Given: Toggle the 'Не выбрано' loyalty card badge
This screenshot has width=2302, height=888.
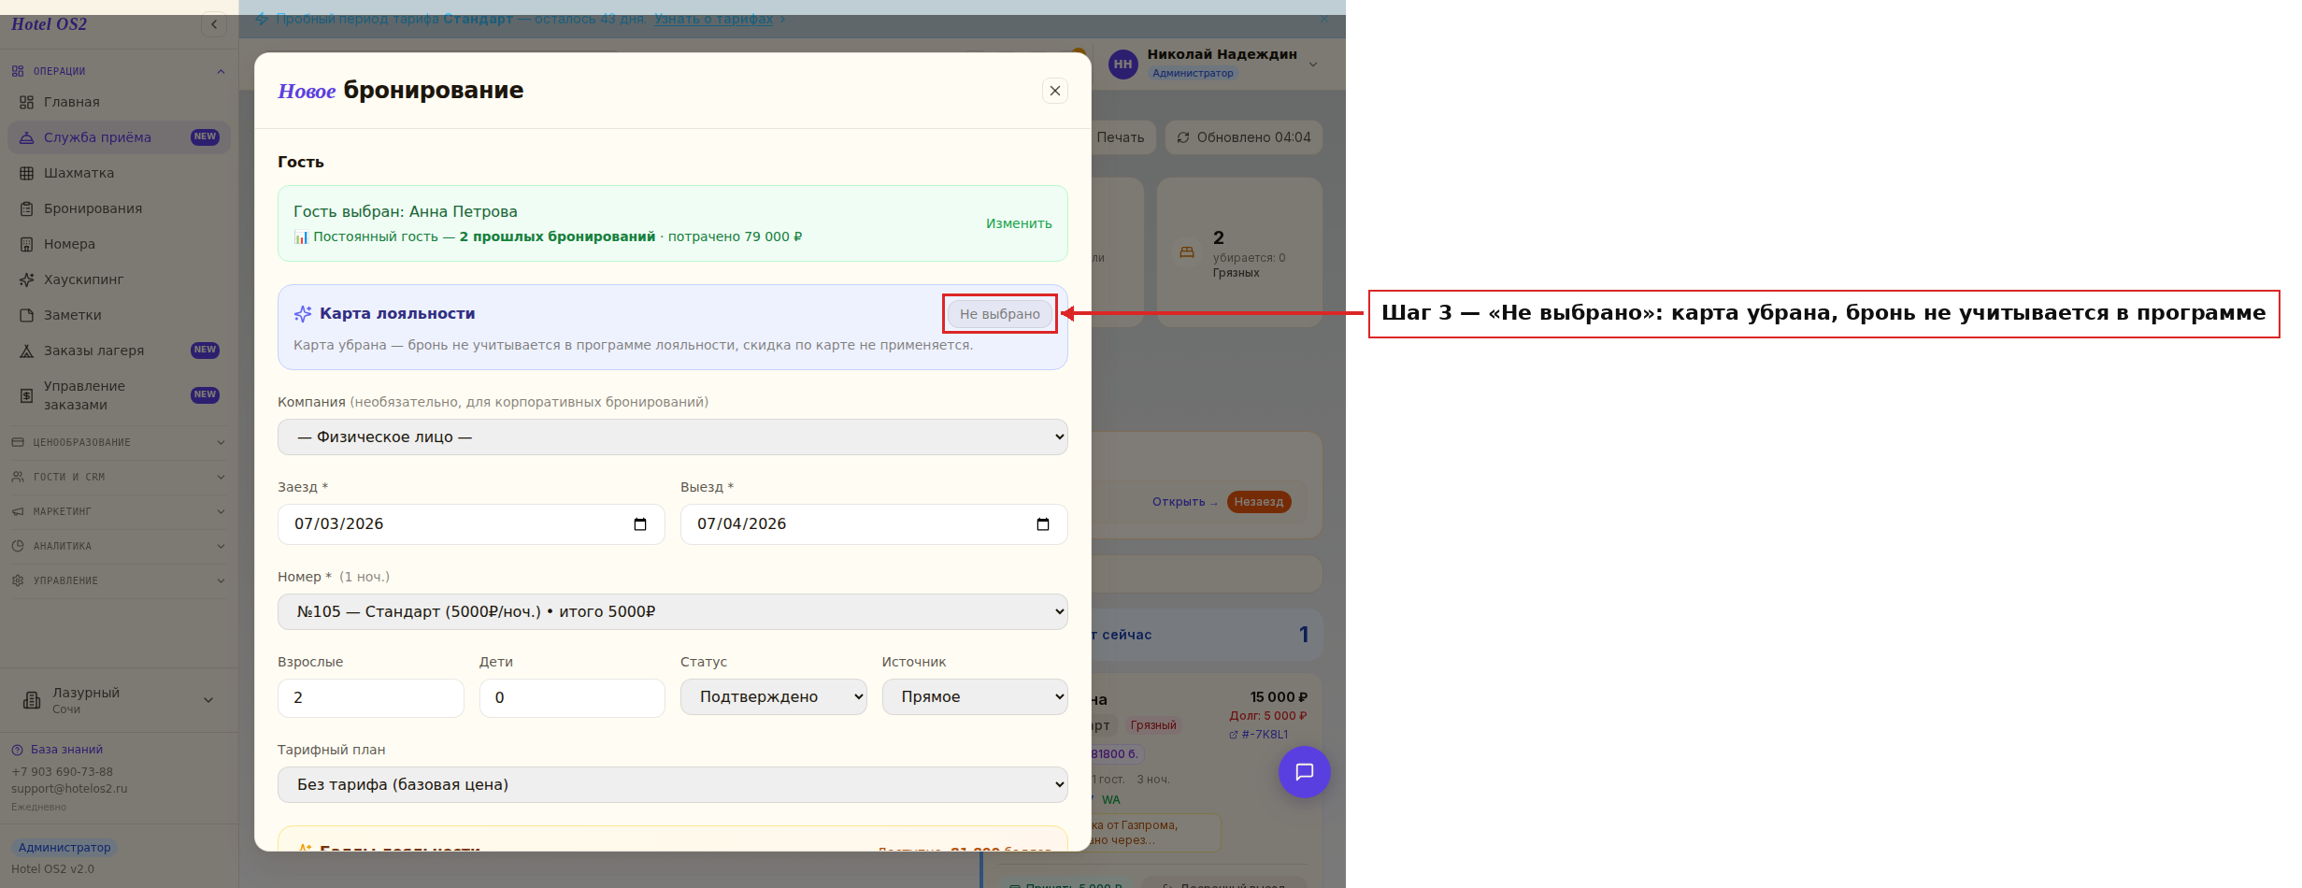Looking at the screenshot, I should point(999,314).
